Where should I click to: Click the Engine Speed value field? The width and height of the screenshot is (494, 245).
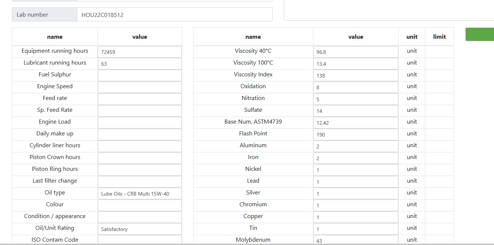pos(140,87)
